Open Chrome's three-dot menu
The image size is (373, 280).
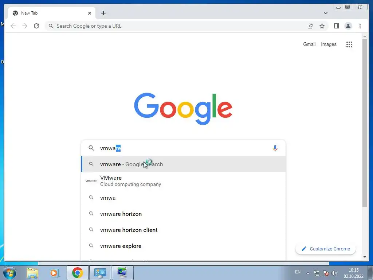point(360,26)
